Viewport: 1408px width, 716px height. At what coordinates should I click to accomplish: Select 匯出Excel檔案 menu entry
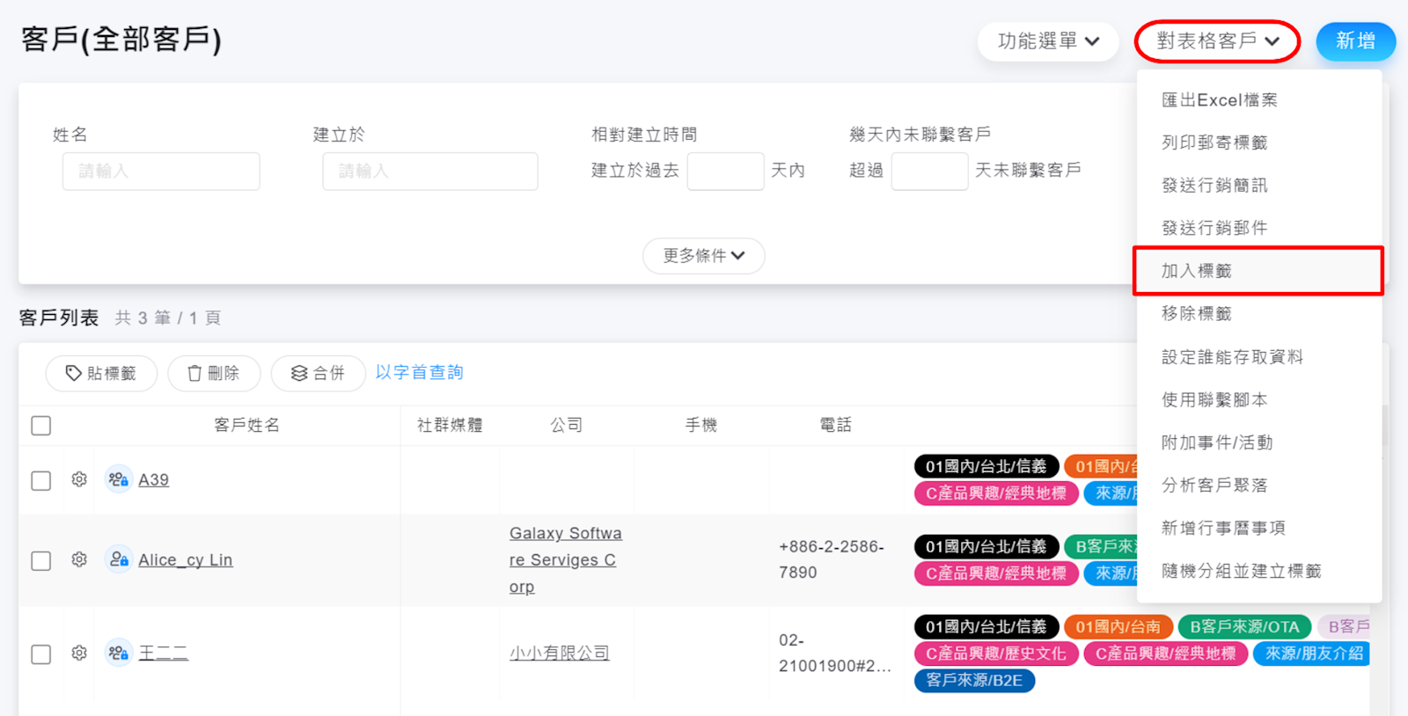[x=1219, y=100]
